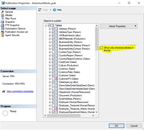Check the DemoSalesOrderDetailSeed checkbox
This screenshot has width=144, height=130.
click(53, 85)
